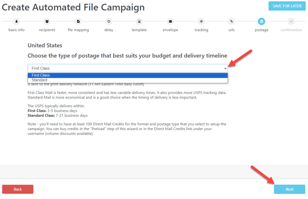Click the Next button
The image size is (308, 199).
(x=290, y=189)
